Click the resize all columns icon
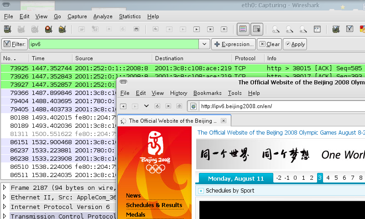 [x=317, y=29]
